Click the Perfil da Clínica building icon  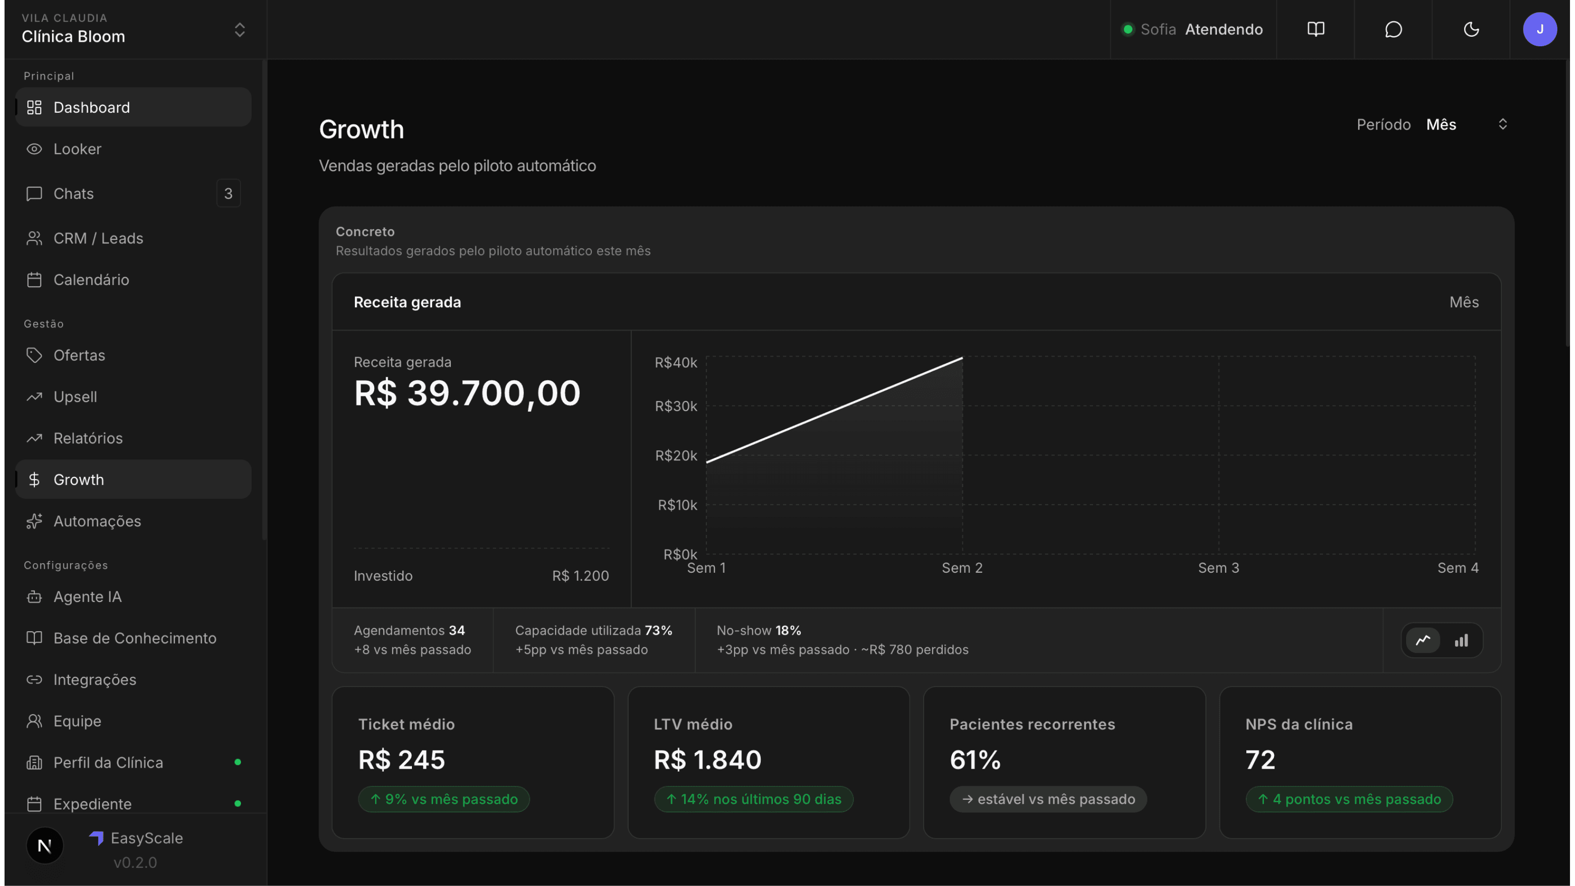click(34, 763)
